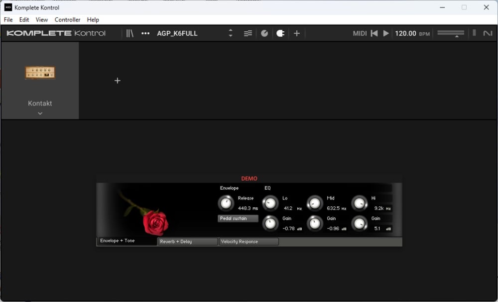This screenshot has height=302, width=498.
Task: Add a plug-in with the chain plus
Action: tap(118, 81)
